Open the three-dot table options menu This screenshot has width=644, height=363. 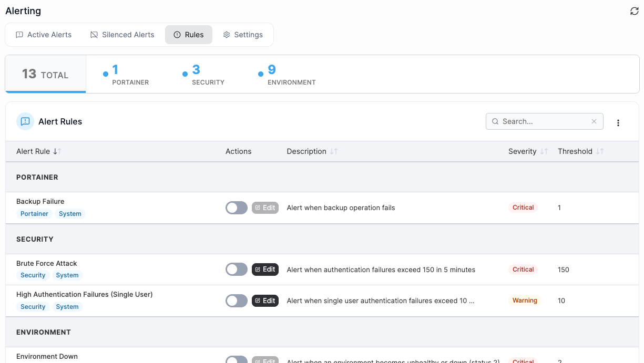[x=618, y=123]
